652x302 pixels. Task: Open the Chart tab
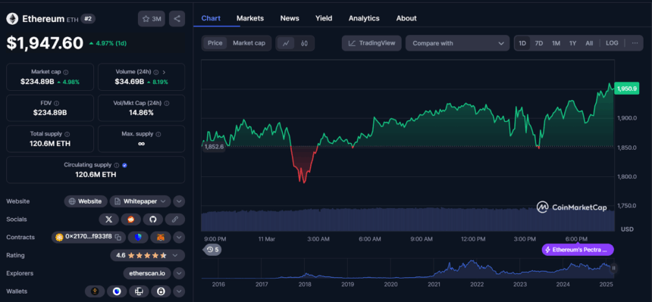(x=211, y=18)
